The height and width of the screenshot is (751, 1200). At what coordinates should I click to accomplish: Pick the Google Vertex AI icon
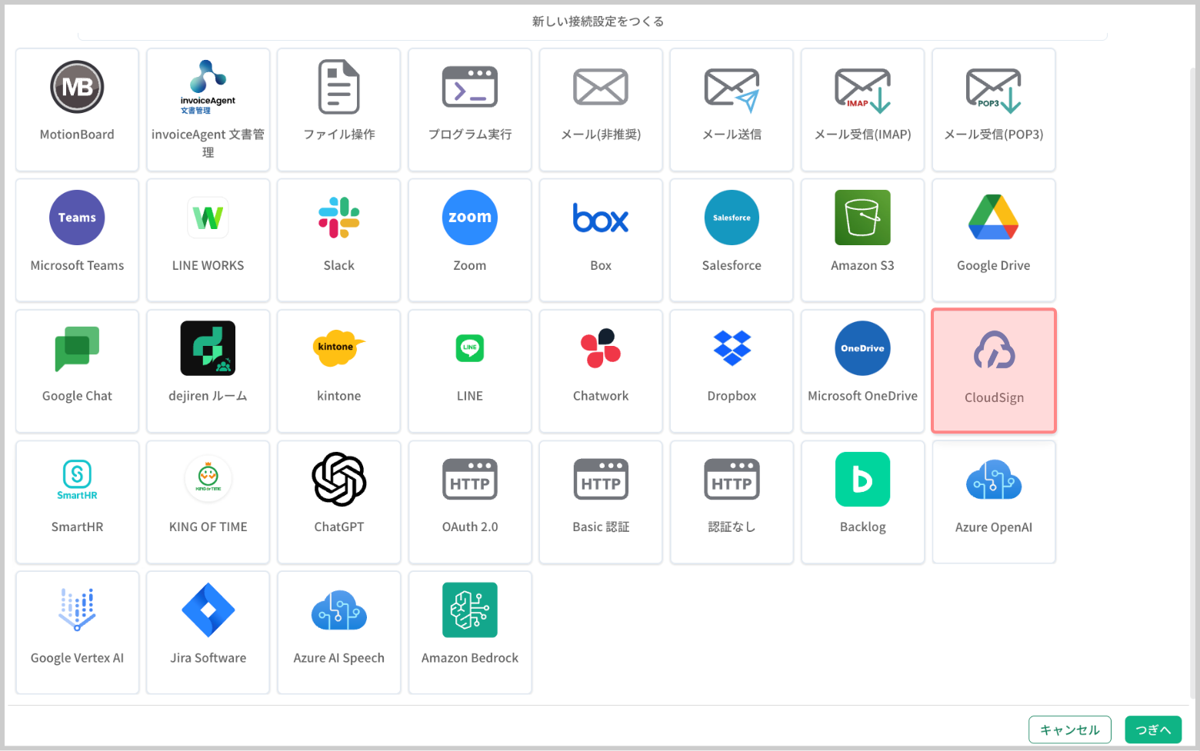[x=77, y=610]
